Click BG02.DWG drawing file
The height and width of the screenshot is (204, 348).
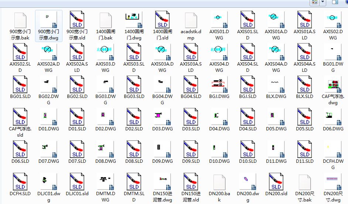pyautogui.click(x=49, y=85)
